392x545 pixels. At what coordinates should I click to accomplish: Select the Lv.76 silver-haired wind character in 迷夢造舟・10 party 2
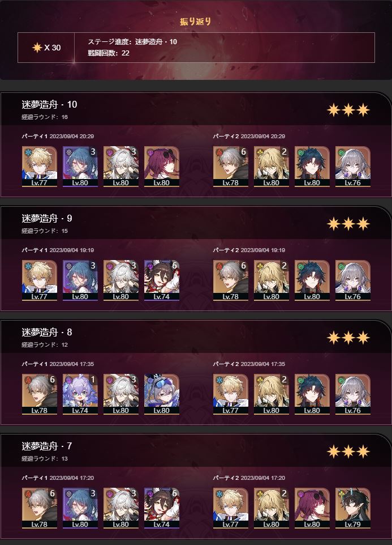tap(353, 167)
